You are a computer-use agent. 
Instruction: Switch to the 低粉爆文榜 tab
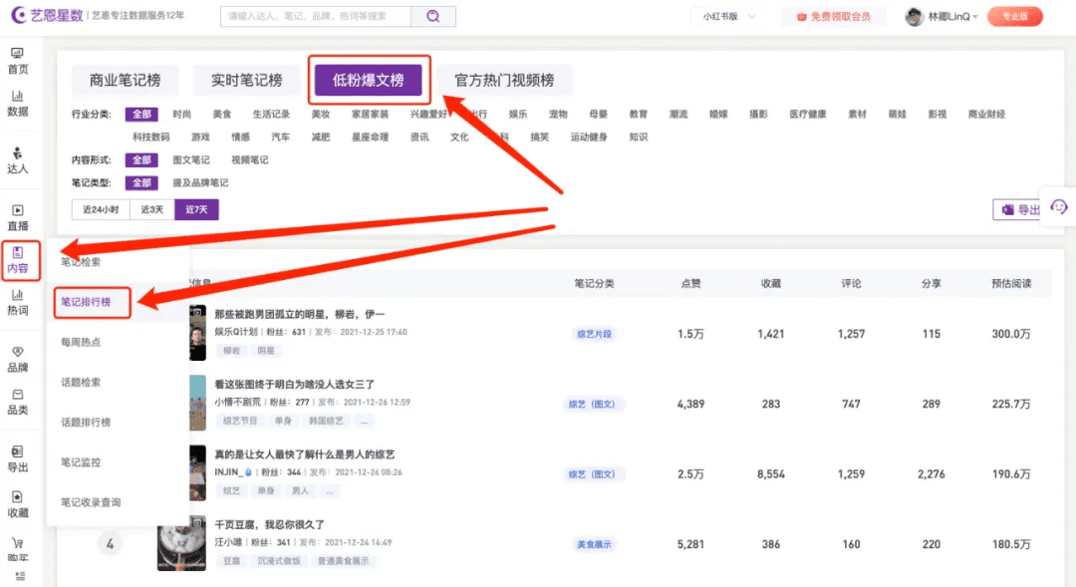369,81
